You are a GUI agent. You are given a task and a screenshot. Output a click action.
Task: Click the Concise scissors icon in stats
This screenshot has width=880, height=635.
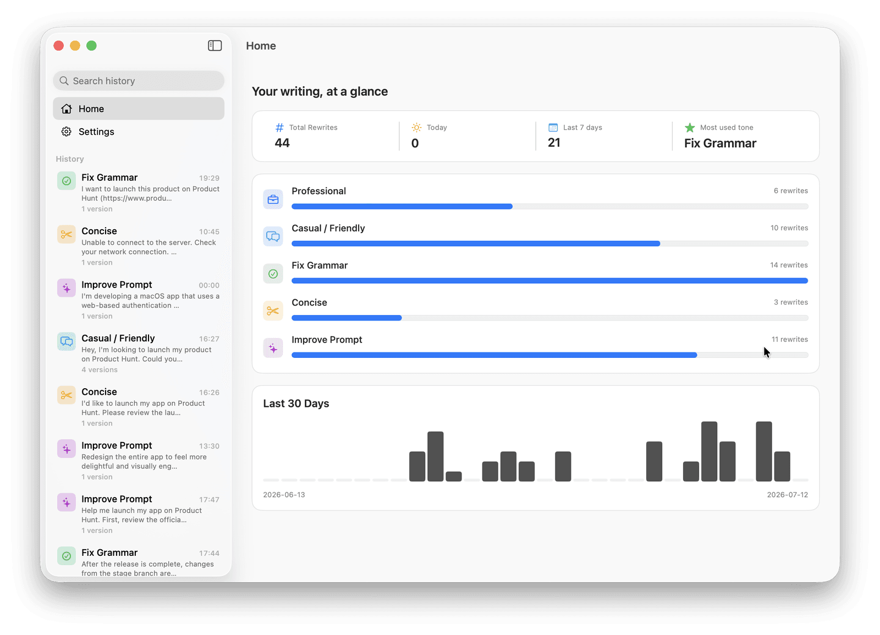pyautogui.click(x=273, y=311)
